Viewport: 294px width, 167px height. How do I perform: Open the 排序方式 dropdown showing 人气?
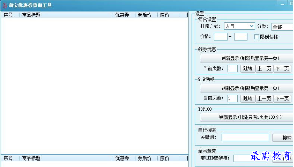pos(239,26)
